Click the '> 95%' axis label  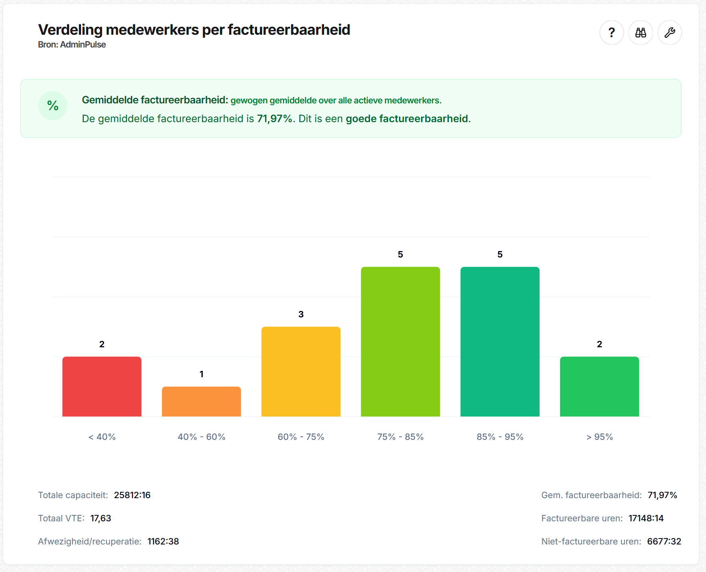(x=599, y=437)
